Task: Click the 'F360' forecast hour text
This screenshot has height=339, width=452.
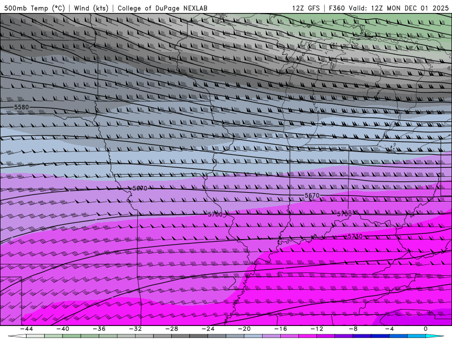Action: point(336,8)
